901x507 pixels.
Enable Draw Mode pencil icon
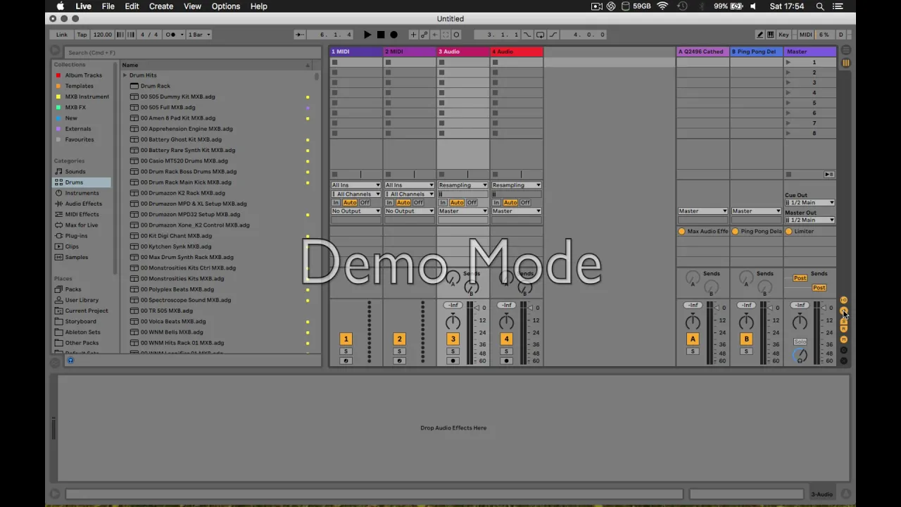tap(760, 35)
